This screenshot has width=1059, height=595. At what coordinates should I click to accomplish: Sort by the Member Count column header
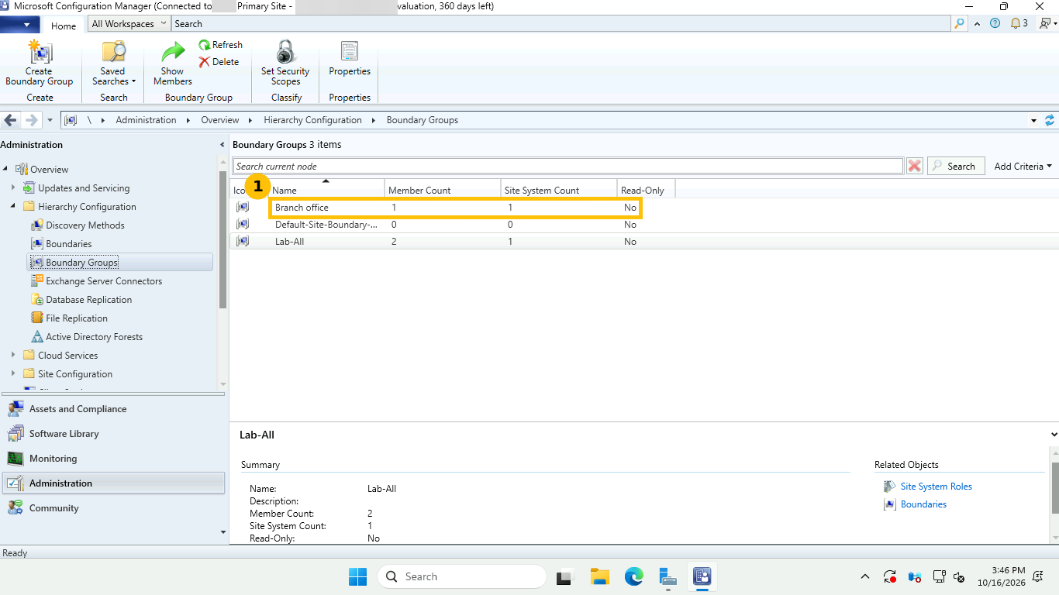pos(443,190)
